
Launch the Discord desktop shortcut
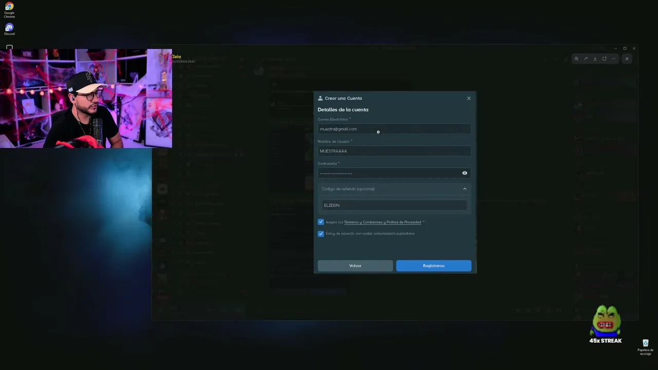(x=9, y=29)
